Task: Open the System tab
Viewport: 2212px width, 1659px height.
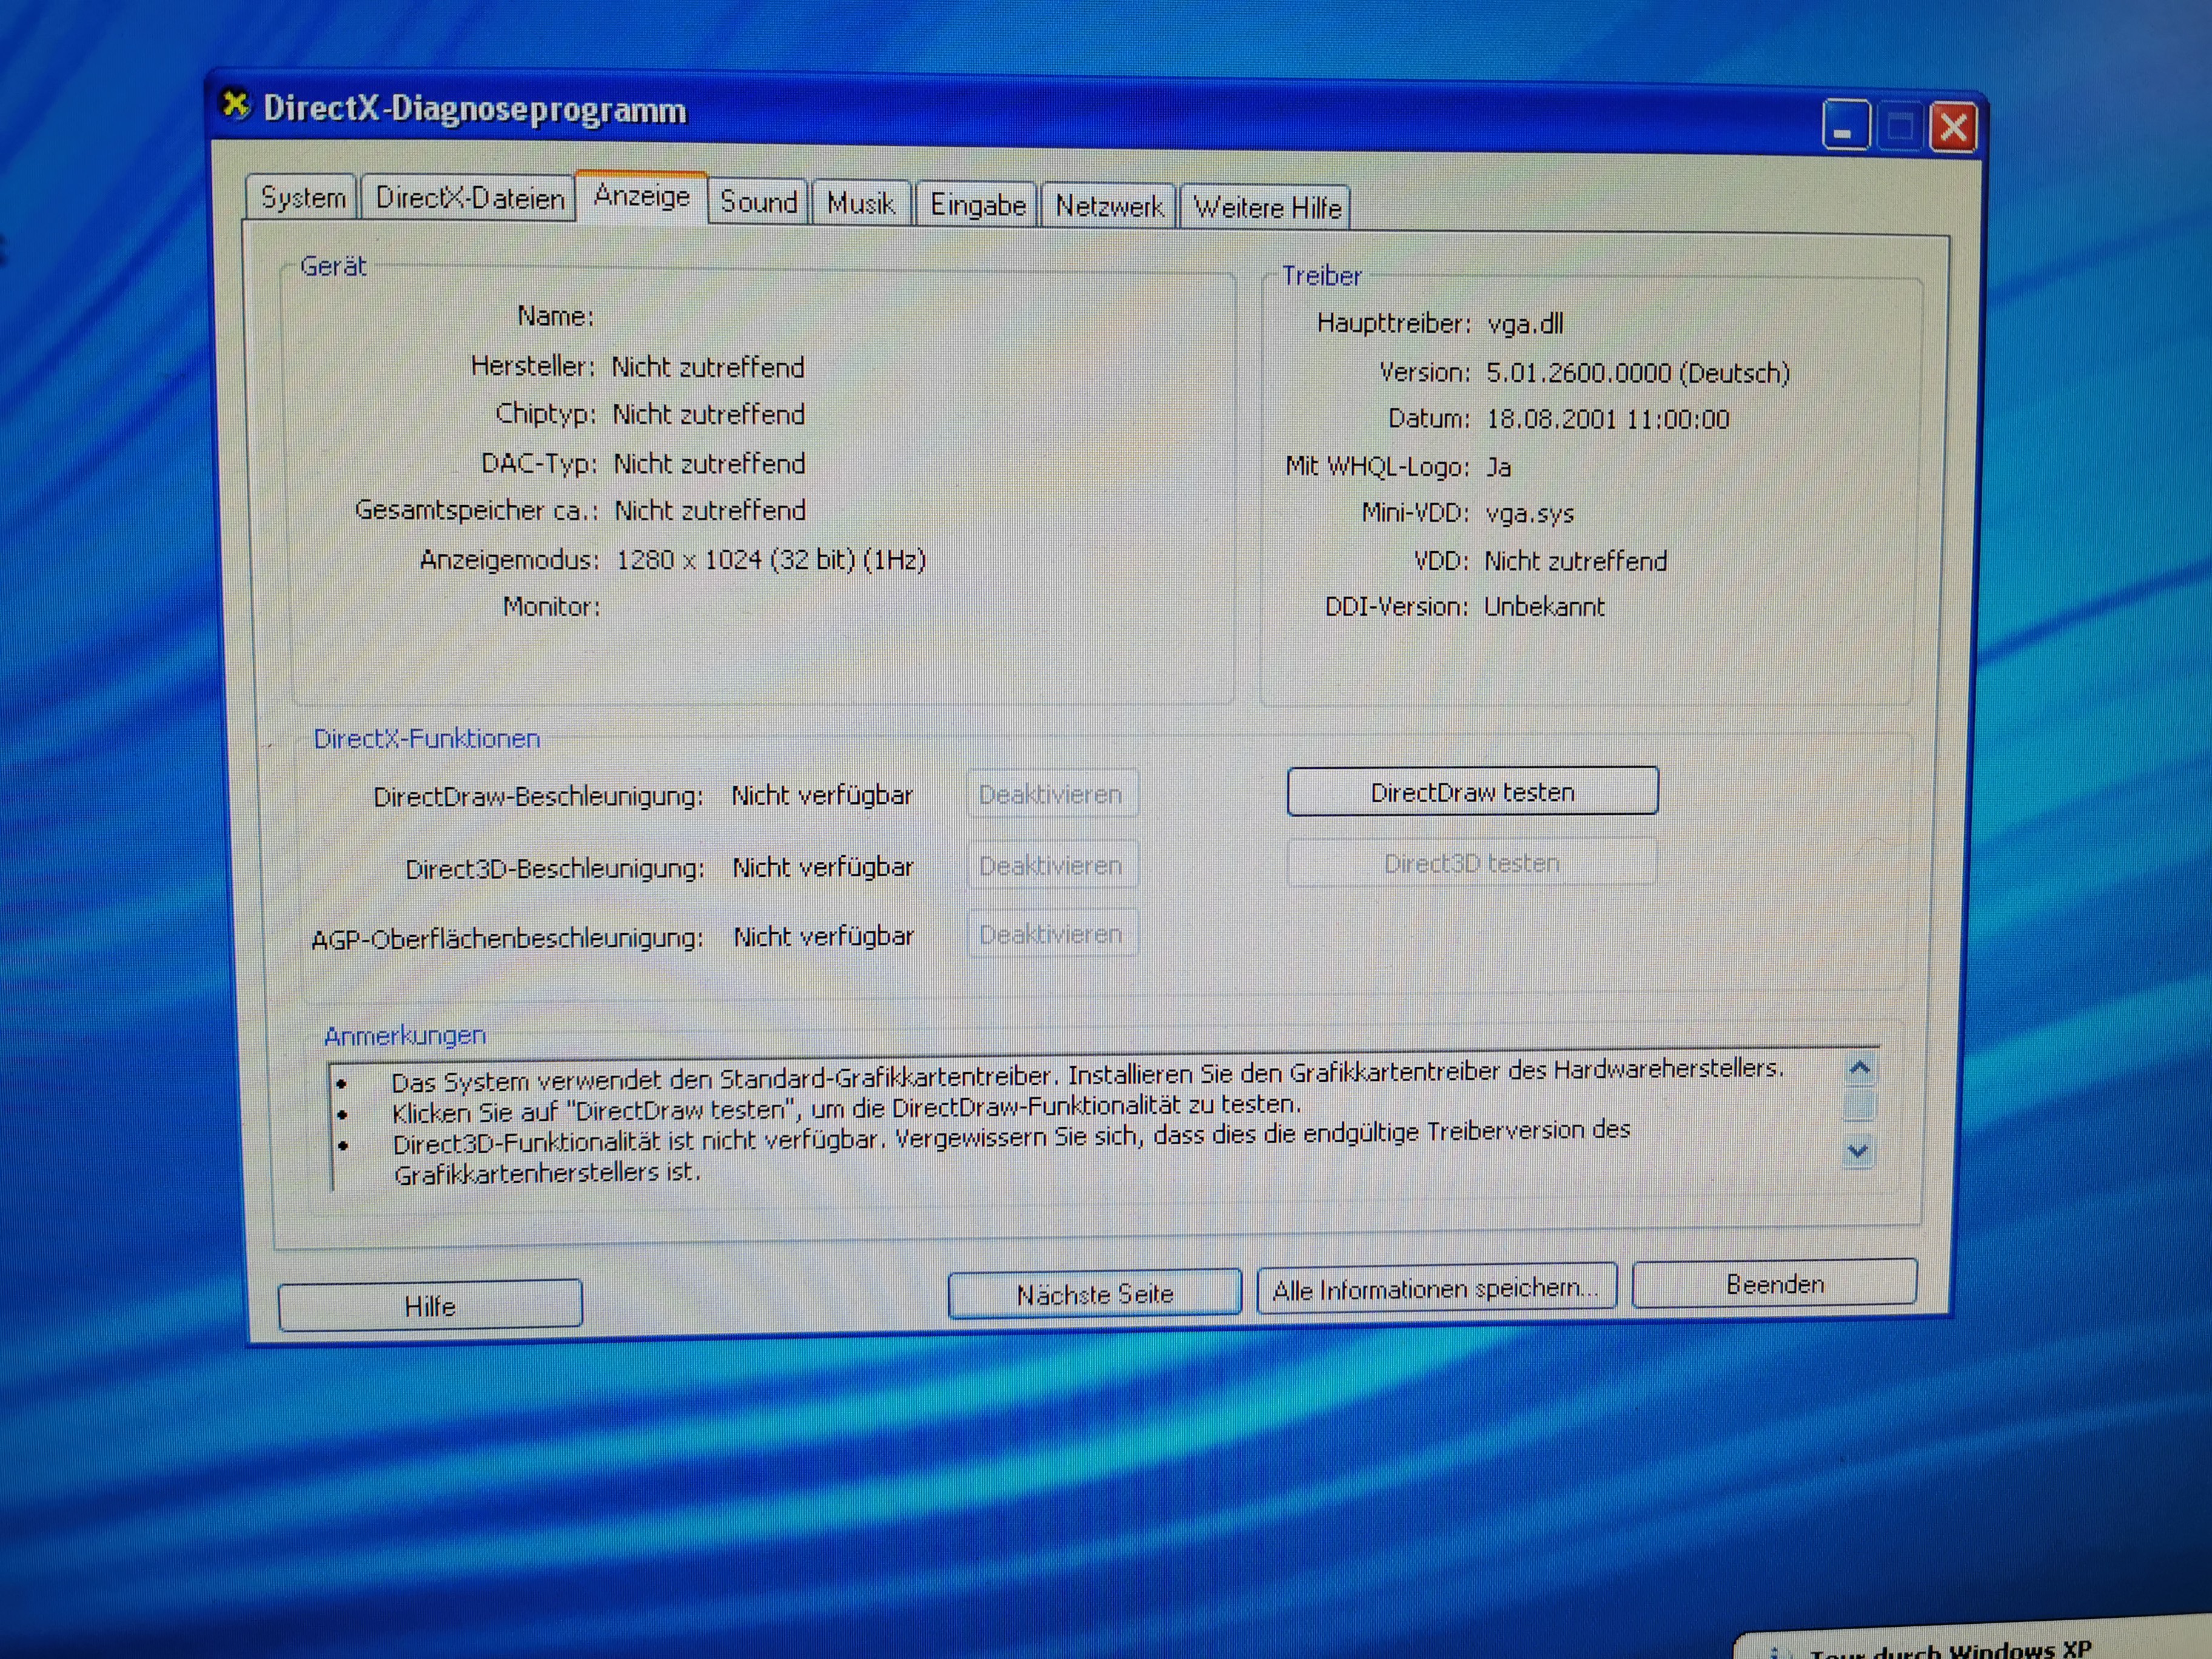Action: click(x=302, y=197)
